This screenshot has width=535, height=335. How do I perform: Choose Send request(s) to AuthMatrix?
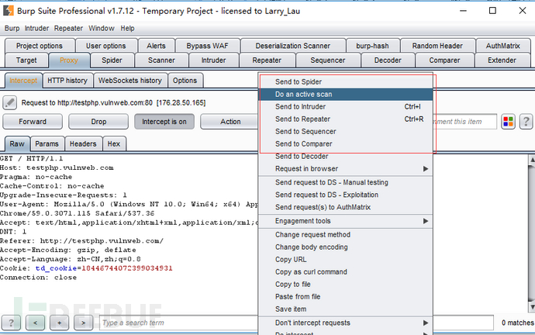coord(345,207)
